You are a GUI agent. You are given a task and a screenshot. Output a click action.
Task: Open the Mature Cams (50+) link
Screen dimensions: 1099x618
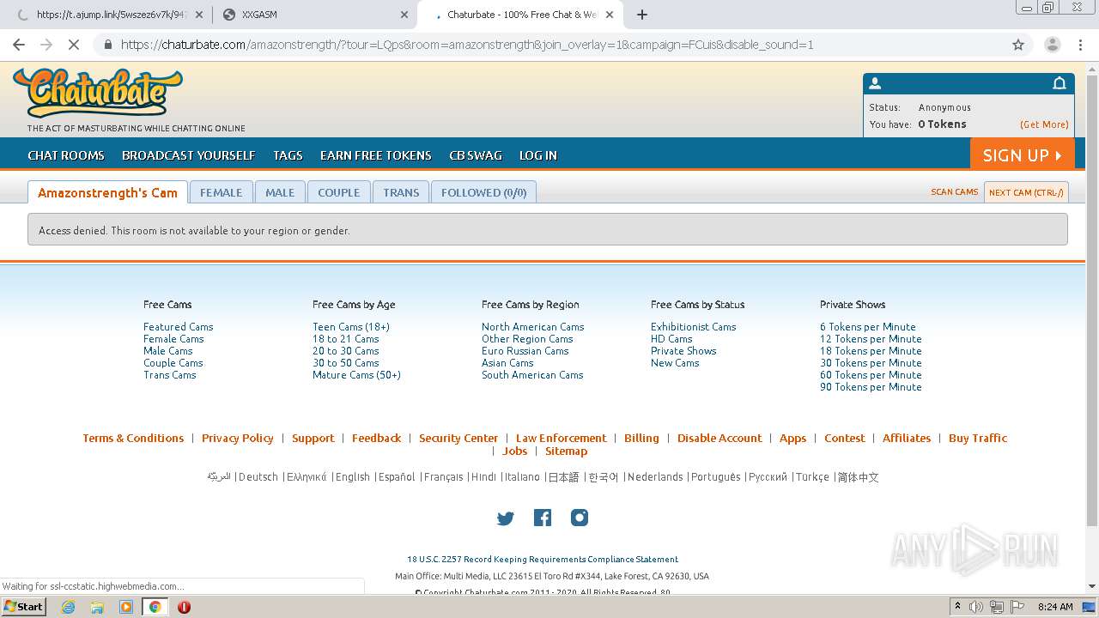(x=357, y=375)
